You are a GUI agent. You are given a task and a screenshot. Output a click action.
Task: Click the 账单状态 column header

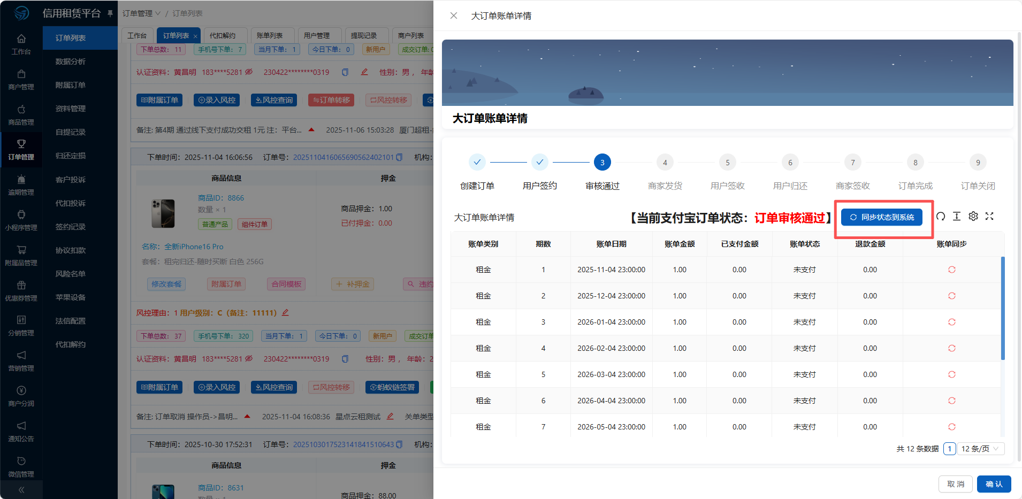(804, 244)
